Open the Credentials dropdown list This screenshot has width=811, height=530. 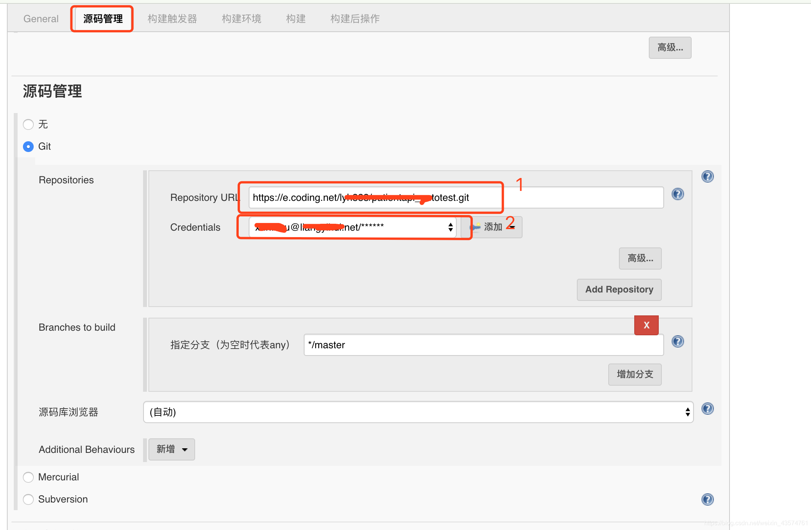352,227
